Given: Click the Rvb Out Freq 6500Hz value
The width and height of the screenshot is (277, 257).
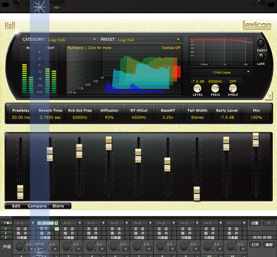Looking at the screenshot, I should pyautogui.click(x=80, y=117).
